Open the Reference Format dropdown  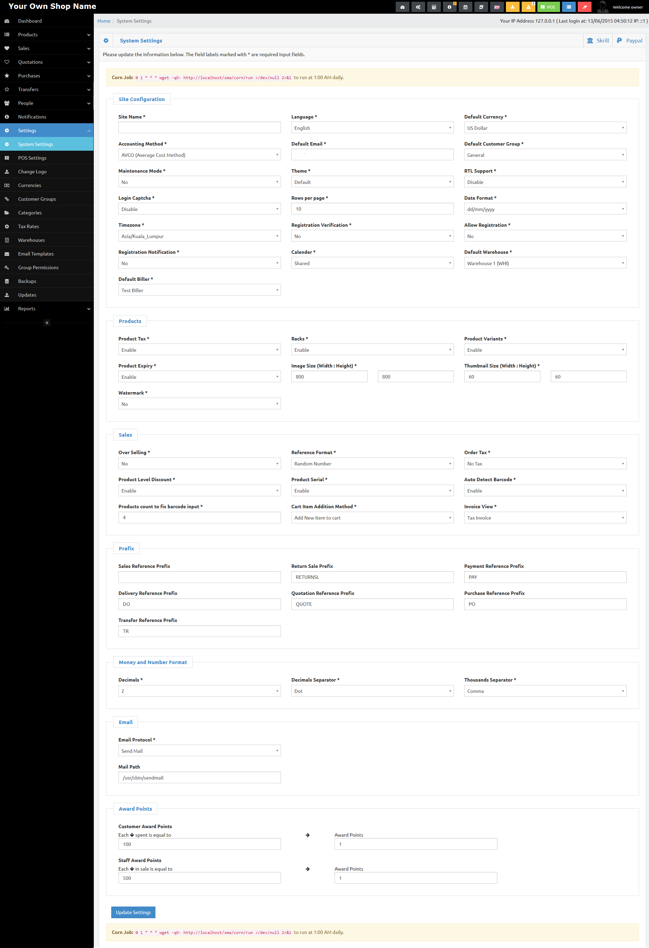coord(372,463)
